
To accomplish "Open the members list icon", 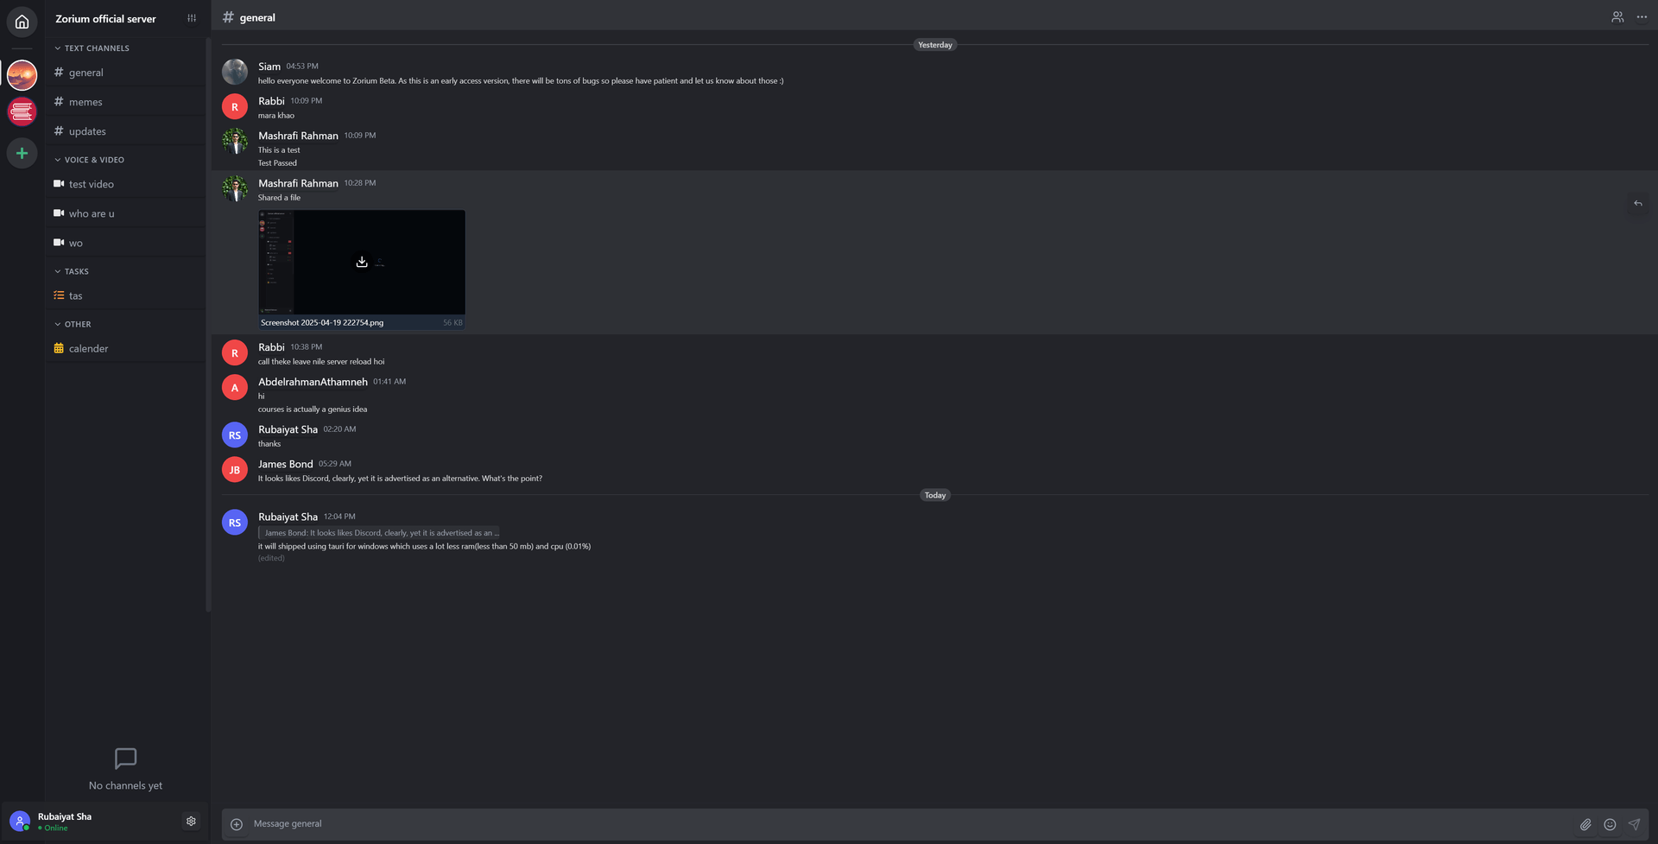I will point(1617,17).
